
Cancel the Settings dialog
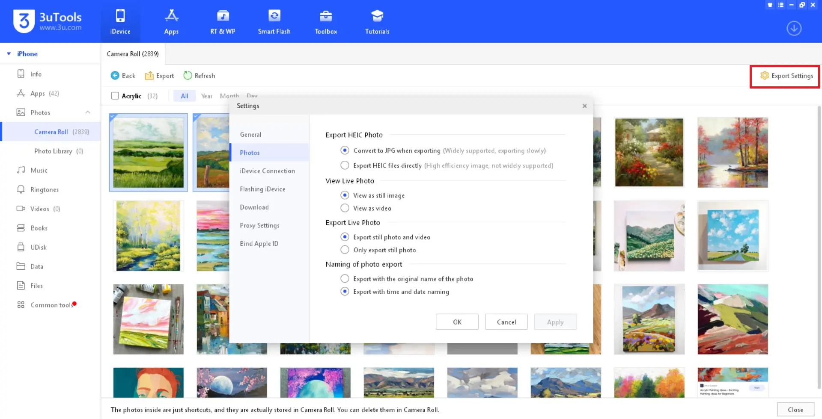point(506,322)
